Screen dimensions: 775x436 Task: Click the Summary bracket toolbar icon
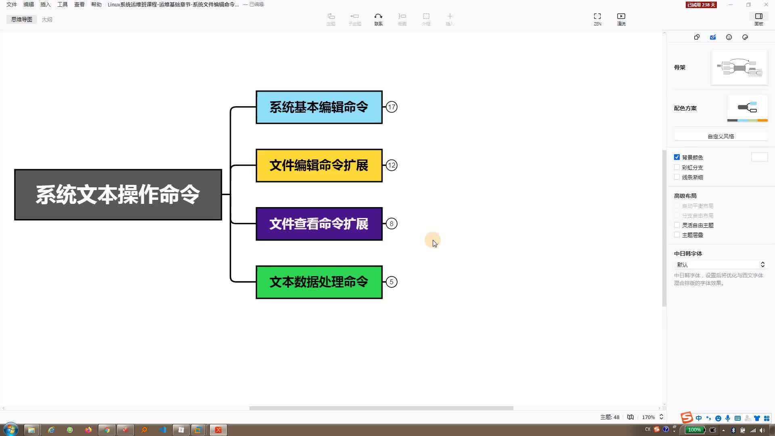coord(402,19)
